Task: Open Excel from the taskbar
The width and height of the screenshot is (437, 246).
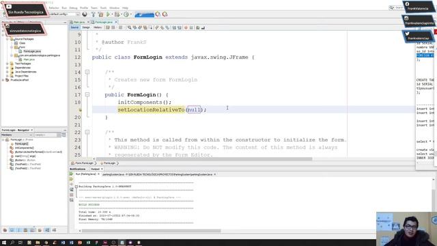Action: tap(88, 243)
